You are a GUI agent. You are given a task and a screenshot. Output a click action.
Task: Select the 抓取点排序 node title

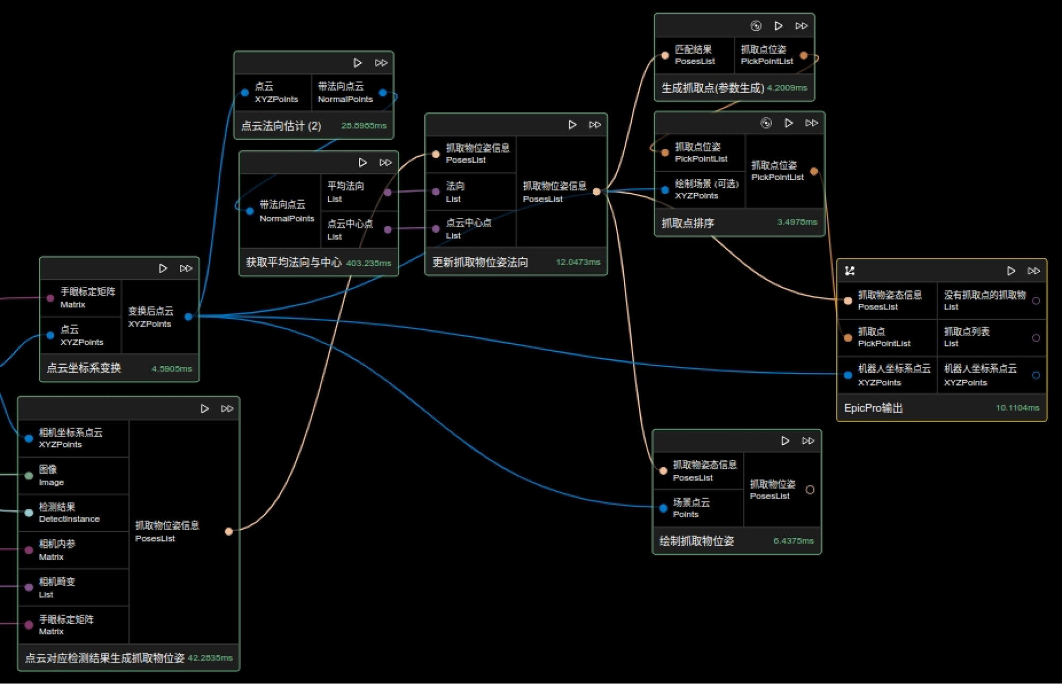[688, 223]
